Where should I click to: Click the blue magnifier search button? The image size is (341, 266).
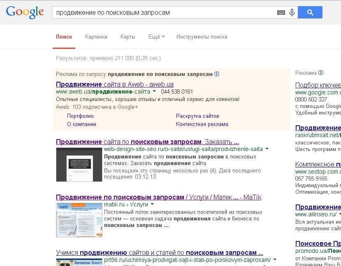click(x=310, y=12)
